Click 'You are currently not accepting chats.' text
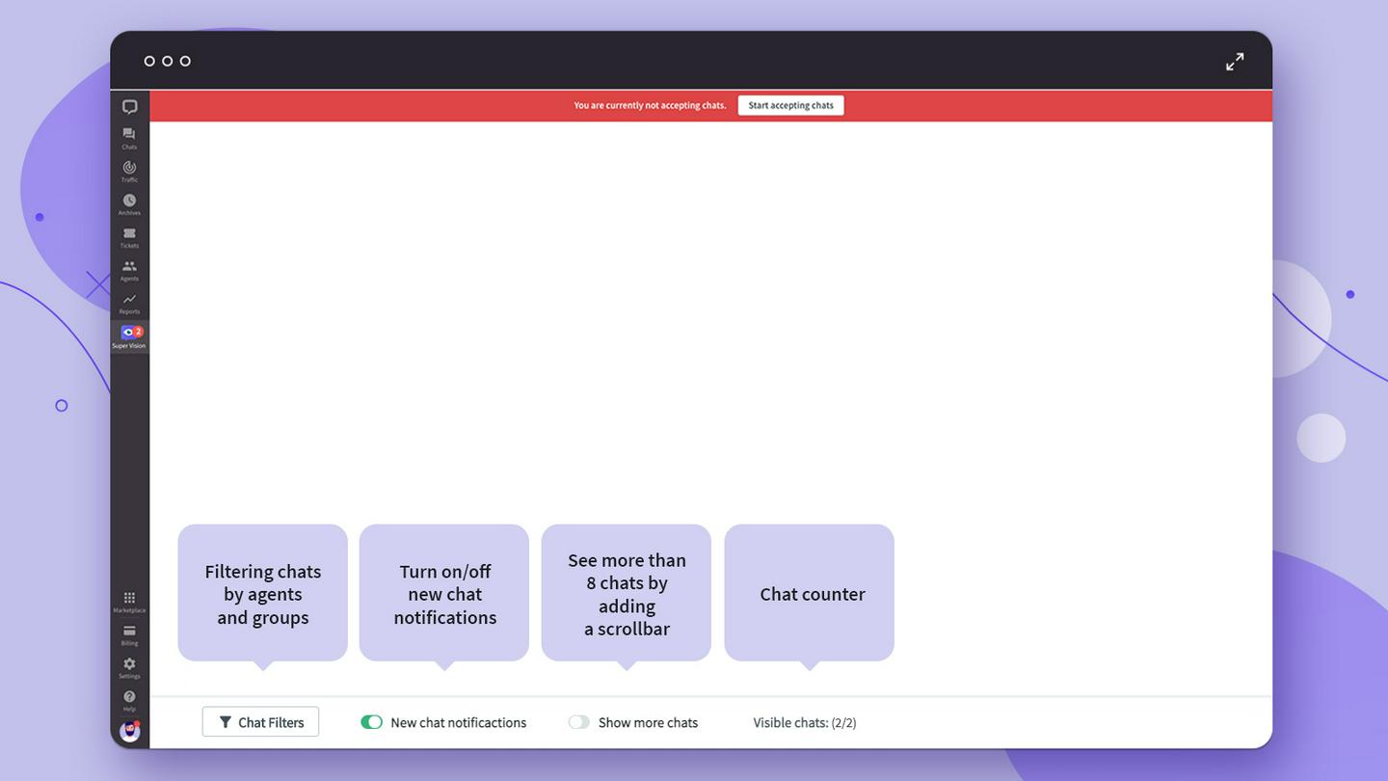 pyautogui.click(x=650, y=105)
